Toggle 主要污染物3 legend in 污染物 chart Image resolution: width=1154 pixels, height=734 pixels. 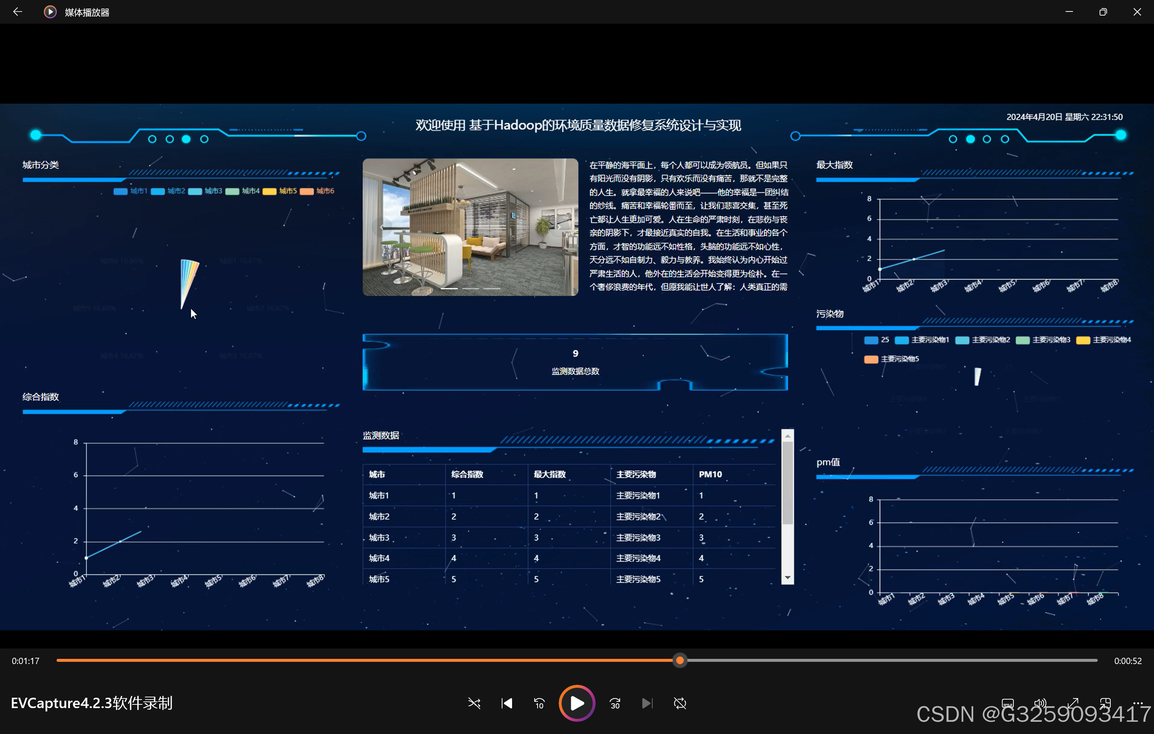tap(1043, 340)
